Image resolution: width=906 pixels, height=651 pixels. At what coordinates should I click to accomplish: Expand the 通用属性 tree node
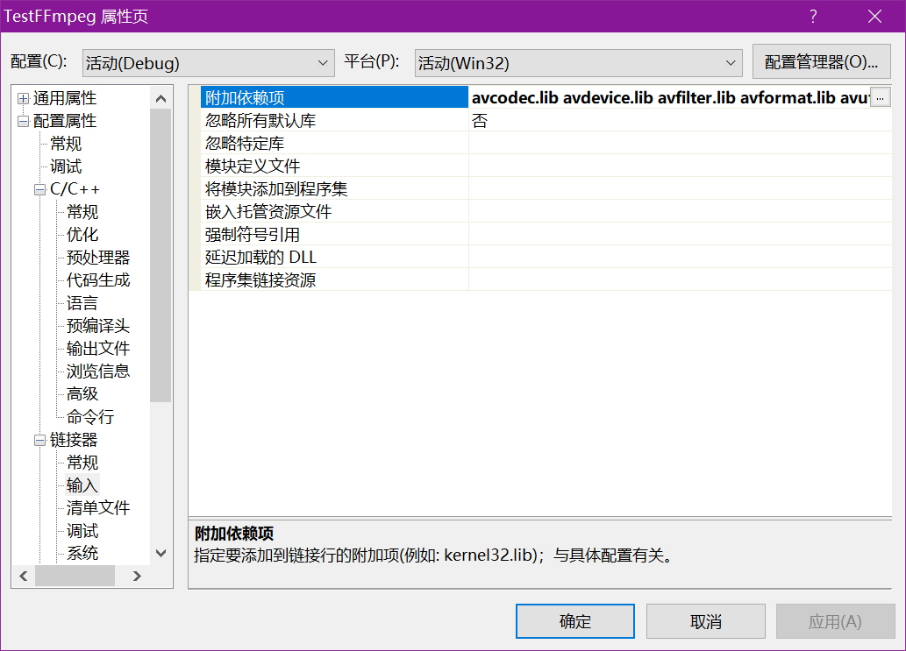(x=23, y=98)
